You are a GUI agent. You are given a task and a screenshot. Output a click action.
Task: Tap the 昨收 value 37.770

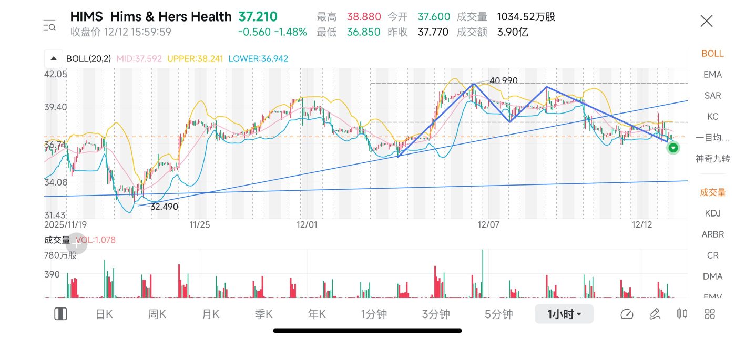(x=433, y=32)
